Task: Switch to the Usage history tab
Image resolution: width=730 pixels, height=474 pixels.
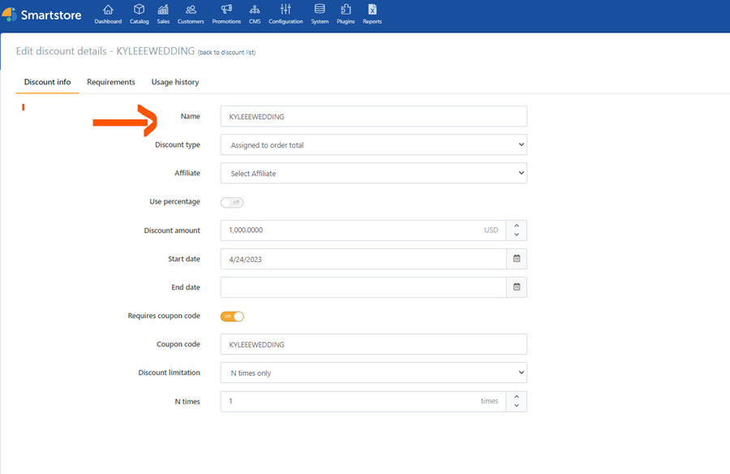Action: (x=175, y=82)
